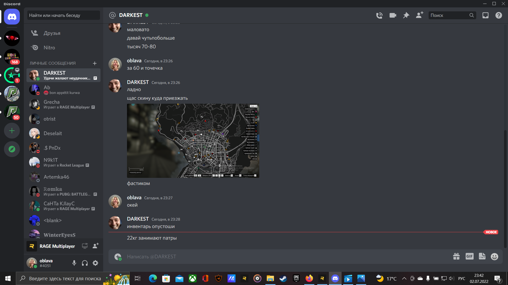Viewport: 508px width, 285px height.
Task: Open Steam from the taskbar
Action: (x=283, y=278)
